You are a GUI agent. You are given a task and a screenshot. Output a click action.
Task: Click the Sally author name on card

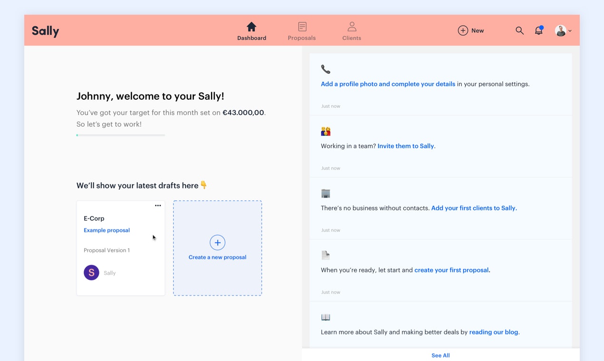pos(109,273)
